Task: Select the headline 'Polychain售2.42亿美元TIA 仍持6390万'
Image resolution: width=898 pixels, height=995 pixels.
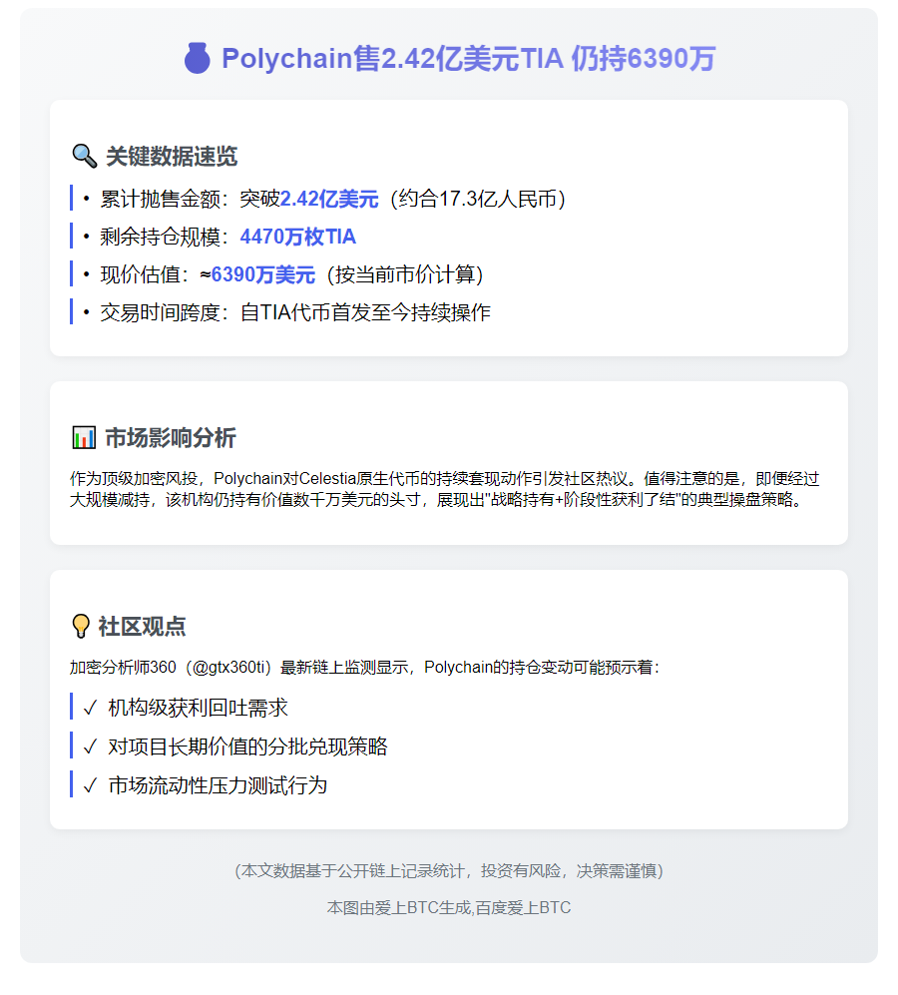Action: (x=468, y=58)
